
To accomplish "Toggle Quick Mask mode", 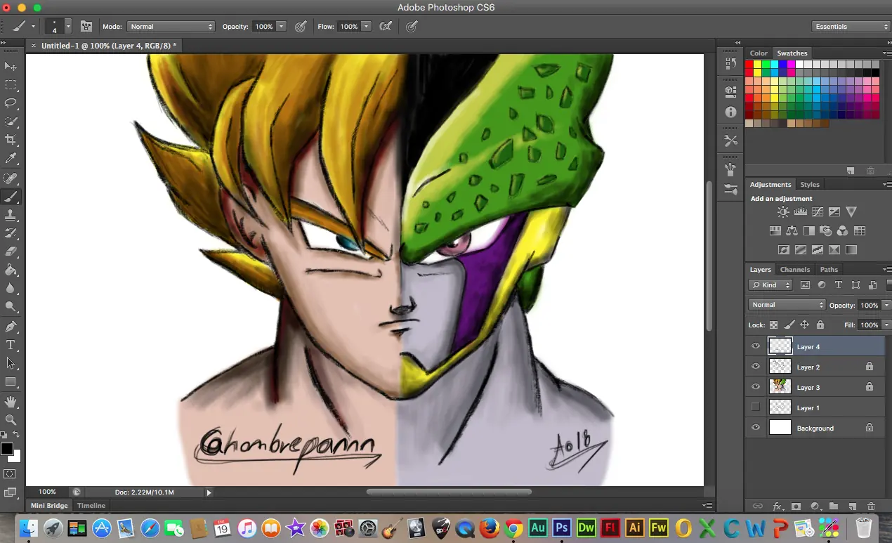I will pyautogui.click(x=11, y=473).
